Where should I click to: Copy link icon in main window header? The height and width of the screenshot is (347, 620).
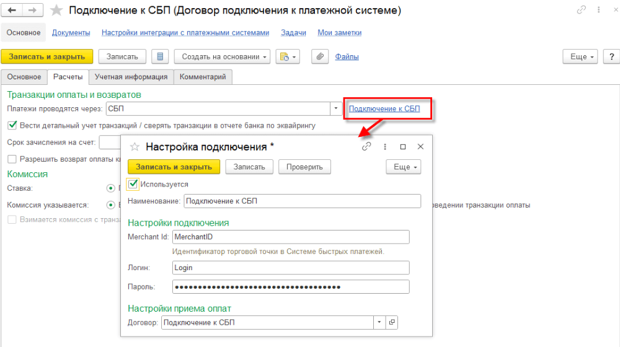click(581, 10)
